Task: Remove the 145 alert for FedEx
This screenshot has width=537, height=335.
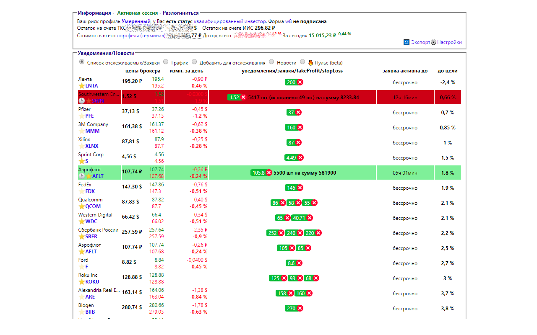Action: click(300, 188)
